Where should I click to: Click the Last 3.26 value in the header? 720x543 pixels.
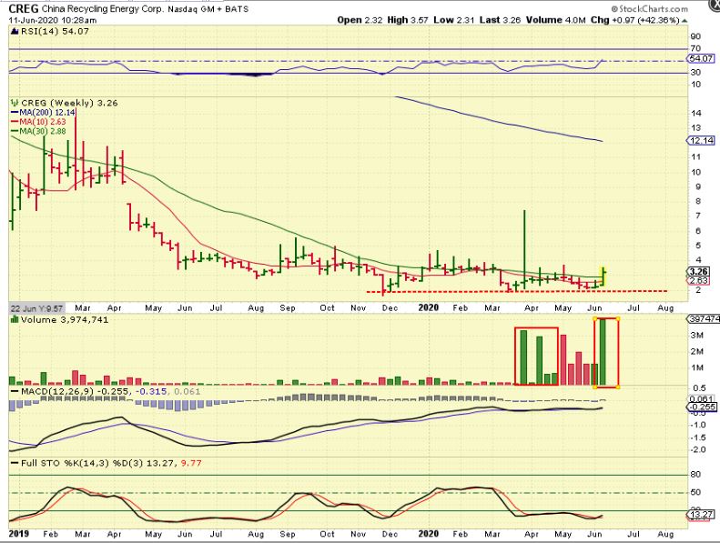click(500, 20)
